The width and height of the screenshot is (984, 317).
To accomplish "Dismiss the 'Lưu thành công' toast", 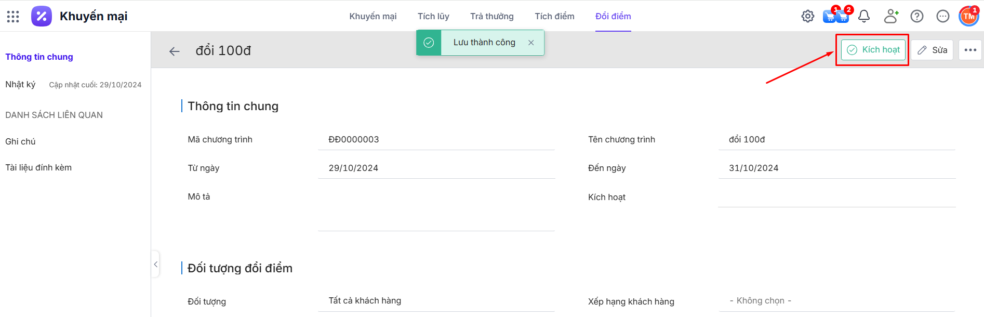I will coord(531,43).
